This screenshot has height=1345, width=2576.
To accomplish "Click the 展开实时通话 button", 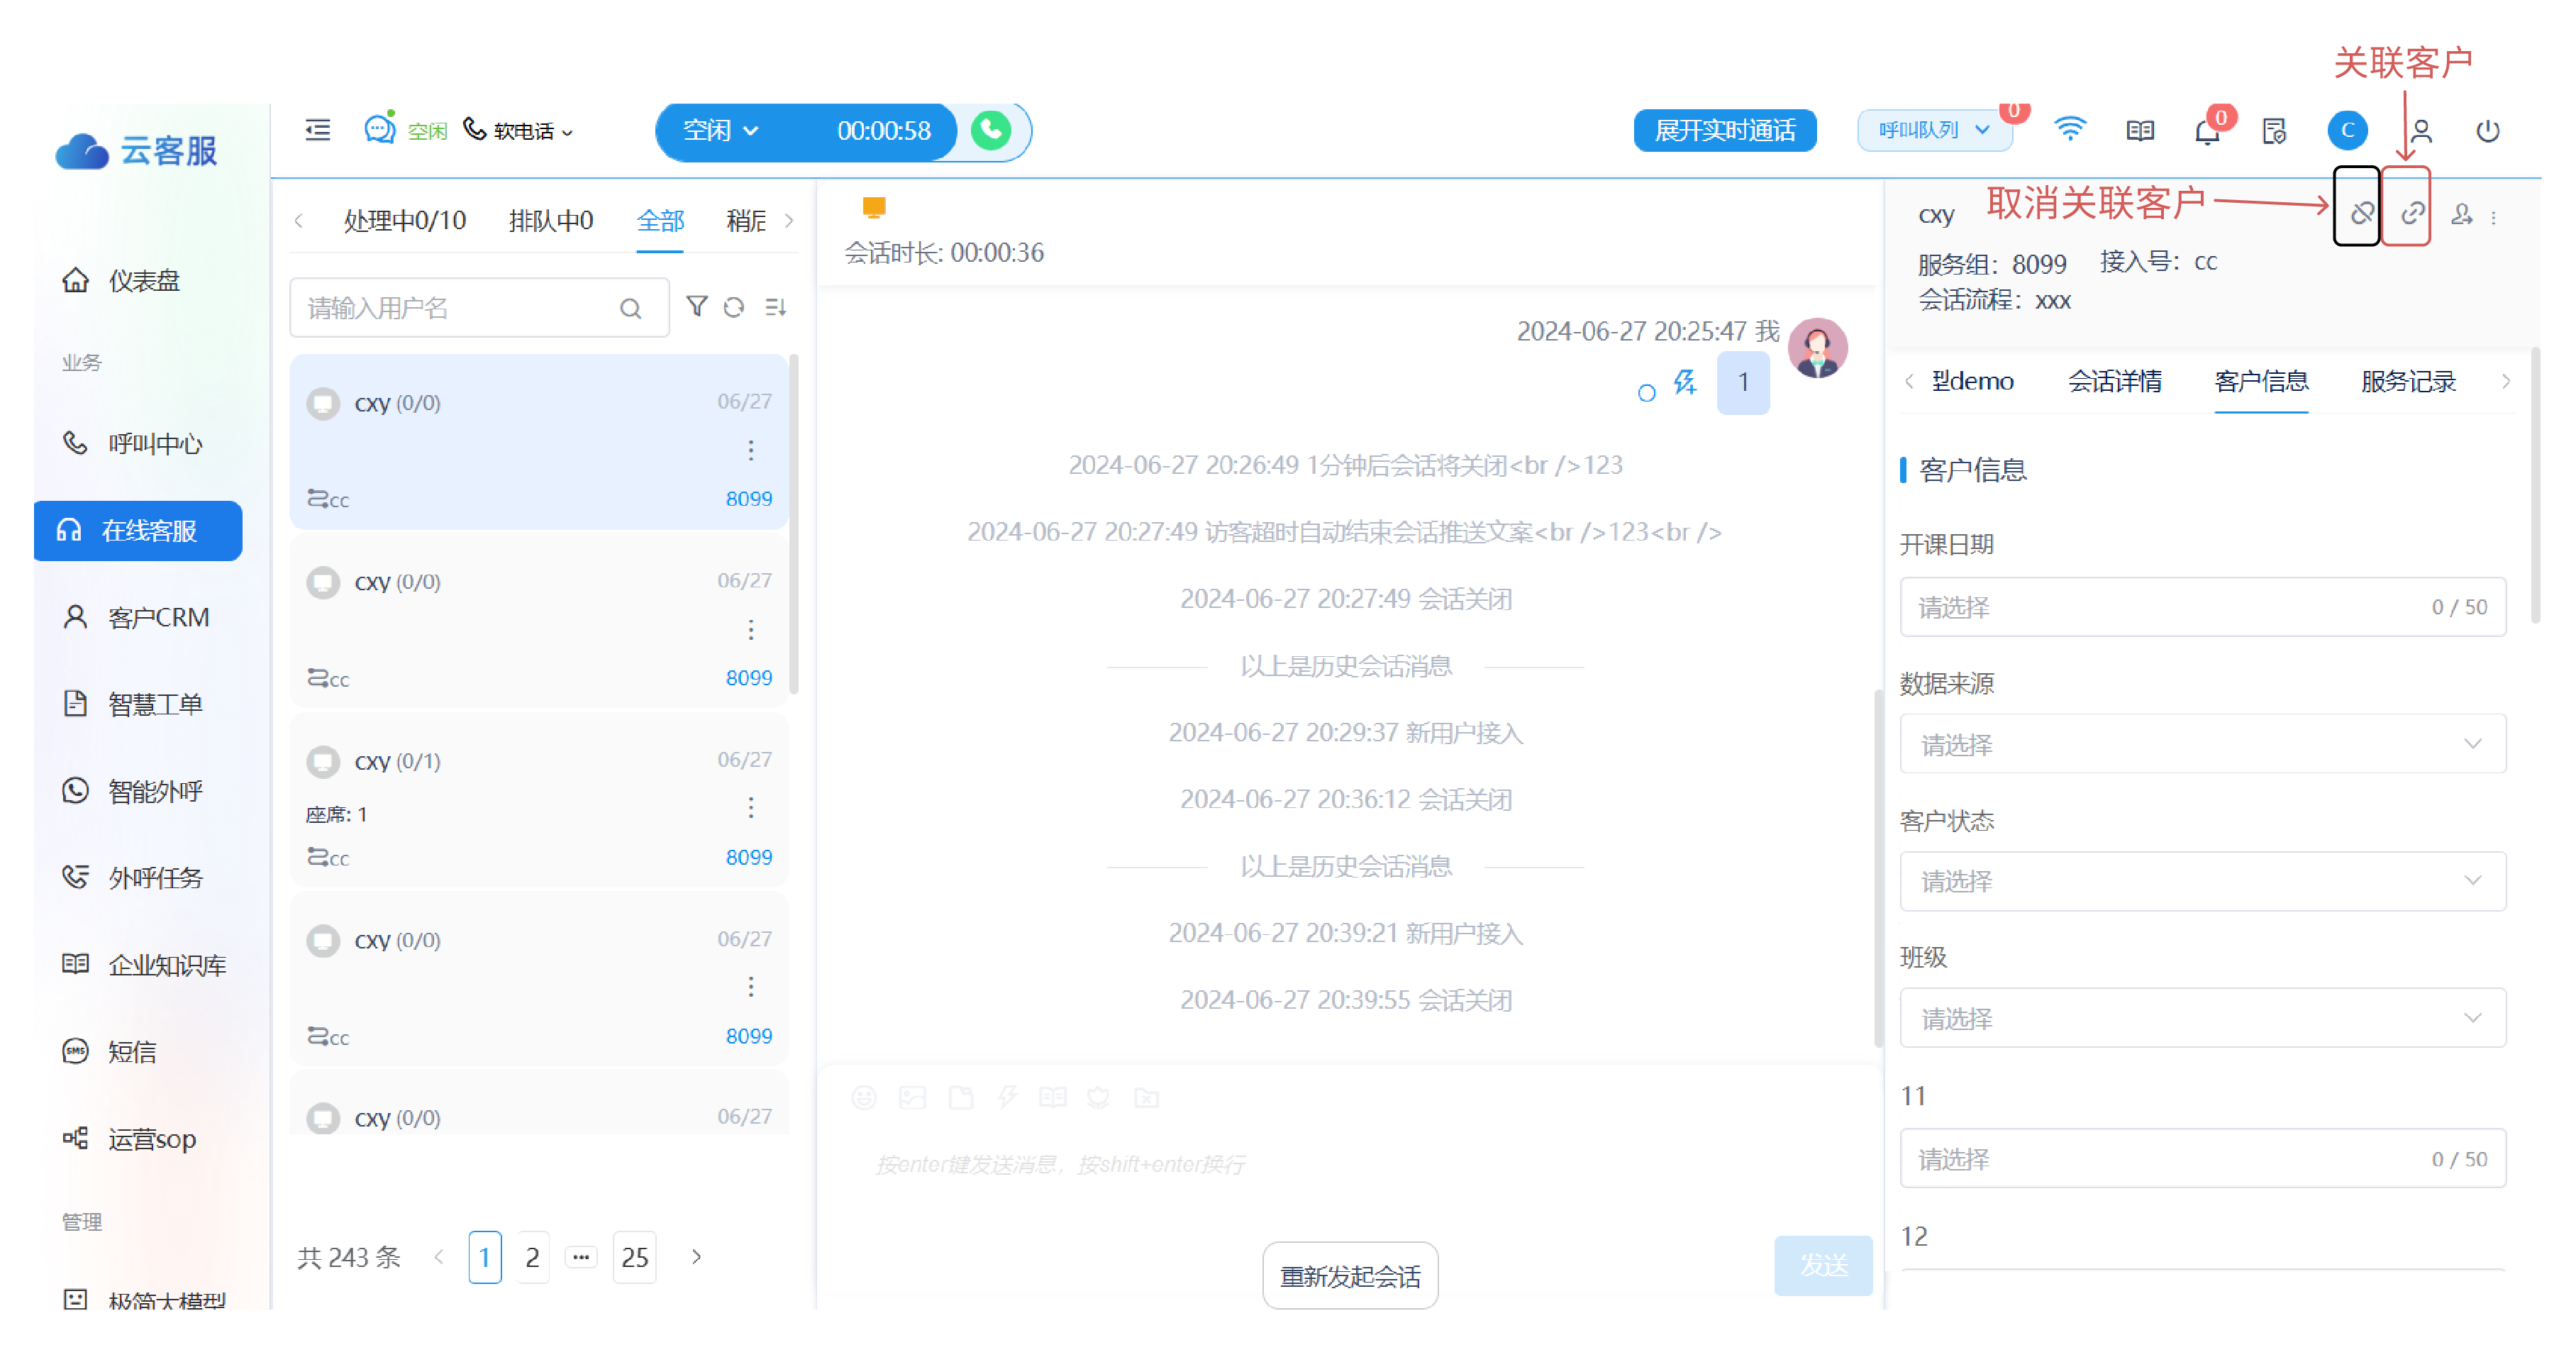I will 1724,131.
